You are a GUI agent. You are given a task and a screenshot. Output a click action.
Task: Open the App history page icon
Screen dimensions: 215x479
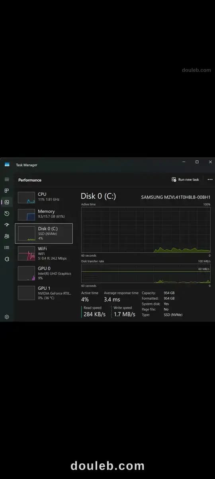pos(7,214)
